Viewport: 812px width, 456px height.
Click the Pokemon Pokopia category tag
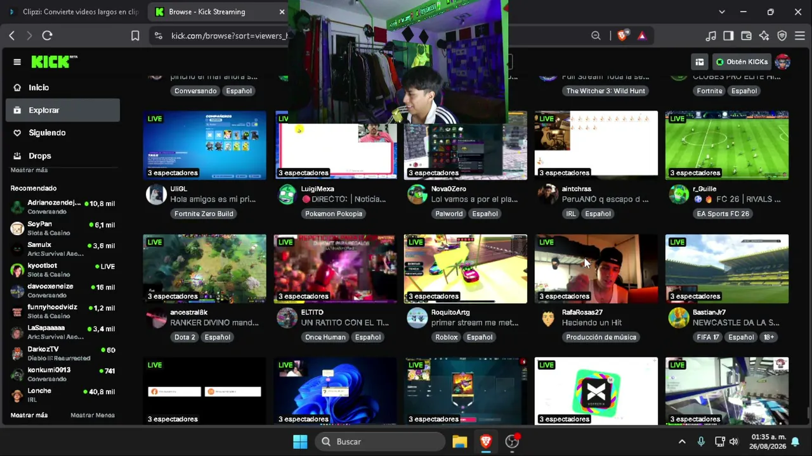click(x=334, y=214)
